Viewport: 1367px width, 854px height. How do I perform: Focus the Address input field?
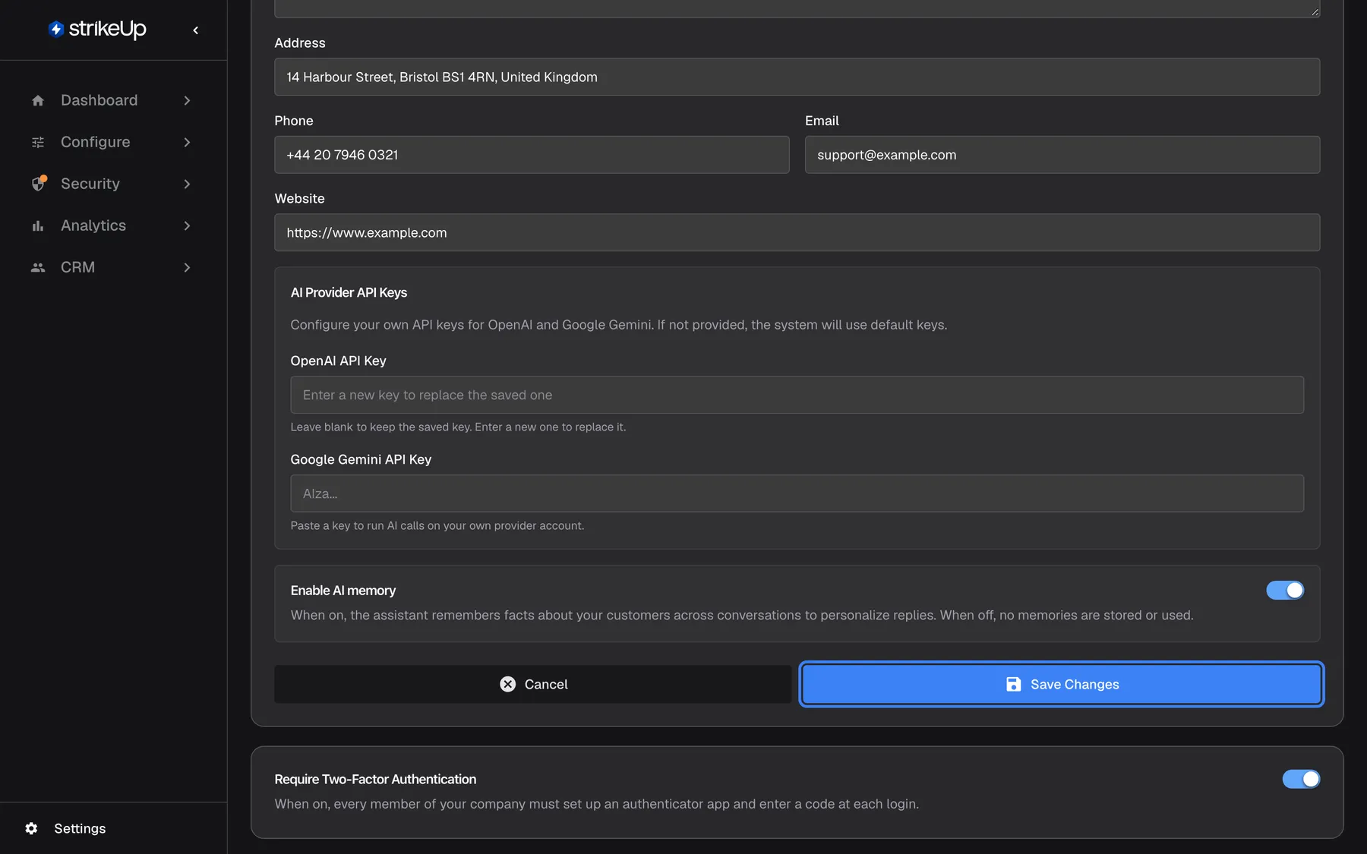pos(797,77)
